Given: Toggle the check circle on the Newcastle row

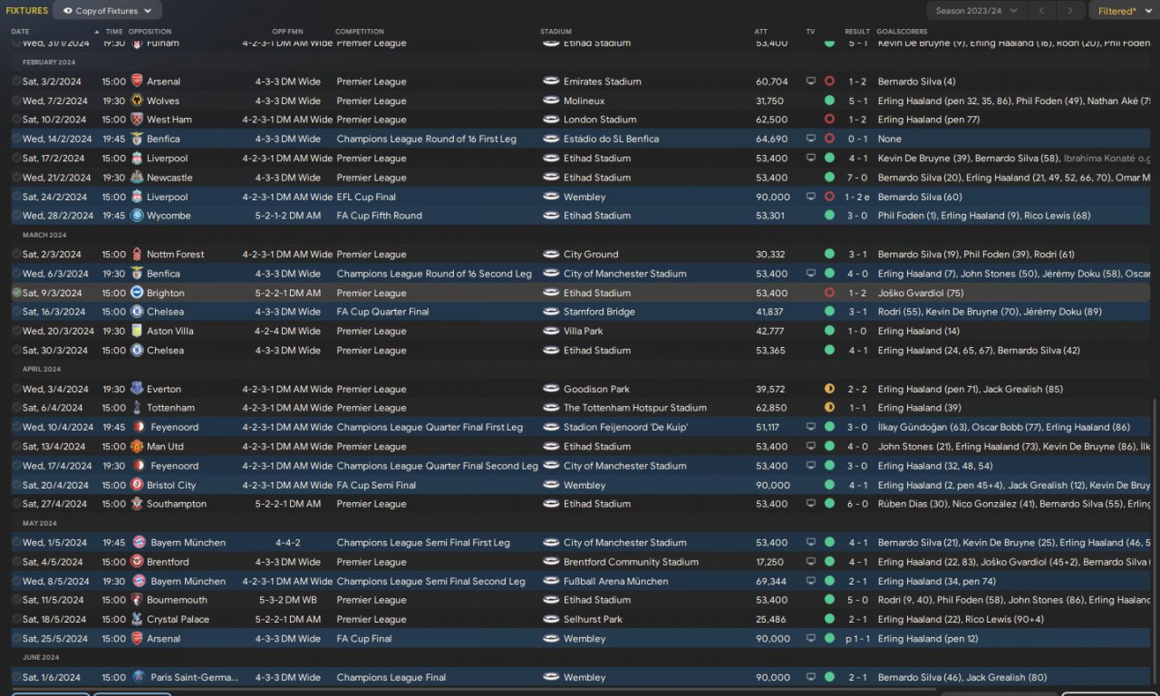Looking at the screenshot, I should coord(16,178).
